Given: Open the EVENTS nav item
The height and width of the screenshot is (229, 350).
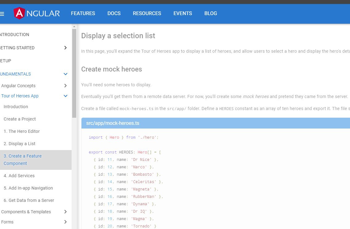Looking at the screenshot, I should point(183,13).
